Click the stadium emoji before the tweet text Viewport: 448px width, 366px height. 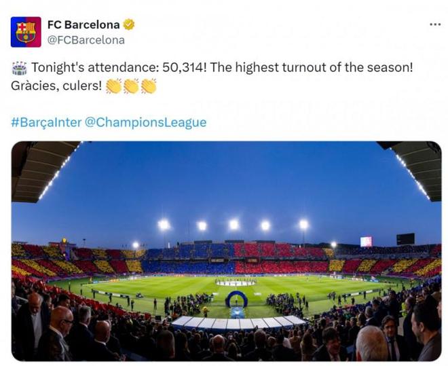click(x=19, y=68)
